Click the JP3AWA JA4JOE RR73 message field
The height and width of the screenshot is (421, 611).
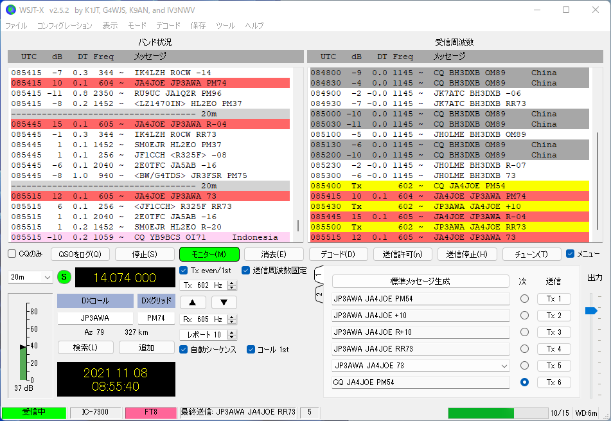pyautogui.click(x=420, y=349)
